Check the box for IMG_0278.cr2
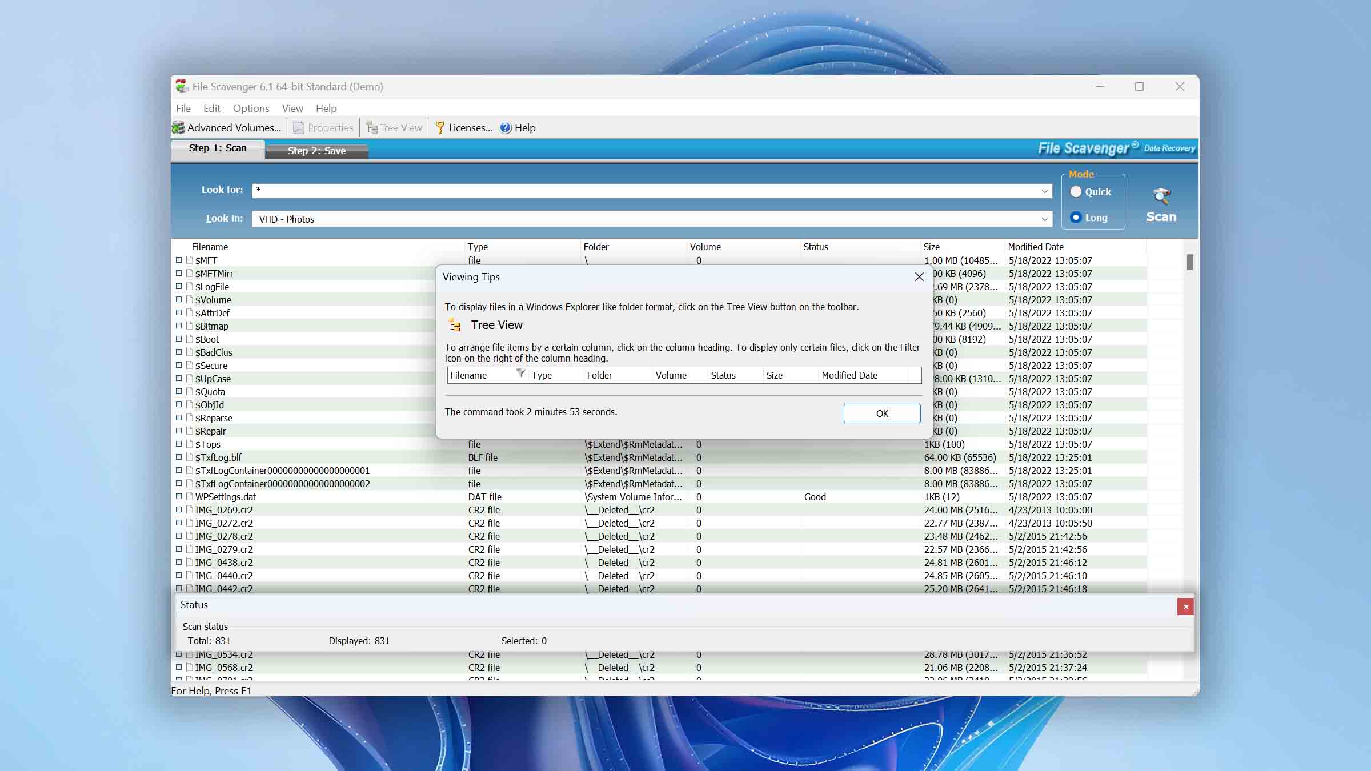The image size is (1371, 771). [x=179, y=536]
